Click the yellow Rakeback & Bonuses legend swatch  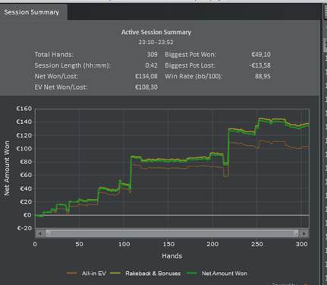[115, 274]
